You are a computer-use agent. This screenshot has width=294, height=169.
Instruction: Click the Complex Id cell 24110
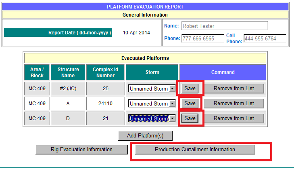[105, 104]
